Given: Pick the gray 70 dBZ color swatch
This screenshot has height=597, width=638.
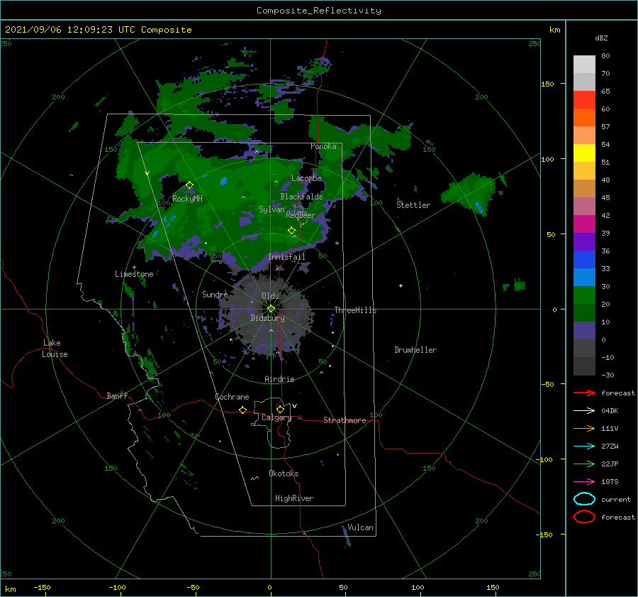Looking at the screenshot, I should pos(584,82).
